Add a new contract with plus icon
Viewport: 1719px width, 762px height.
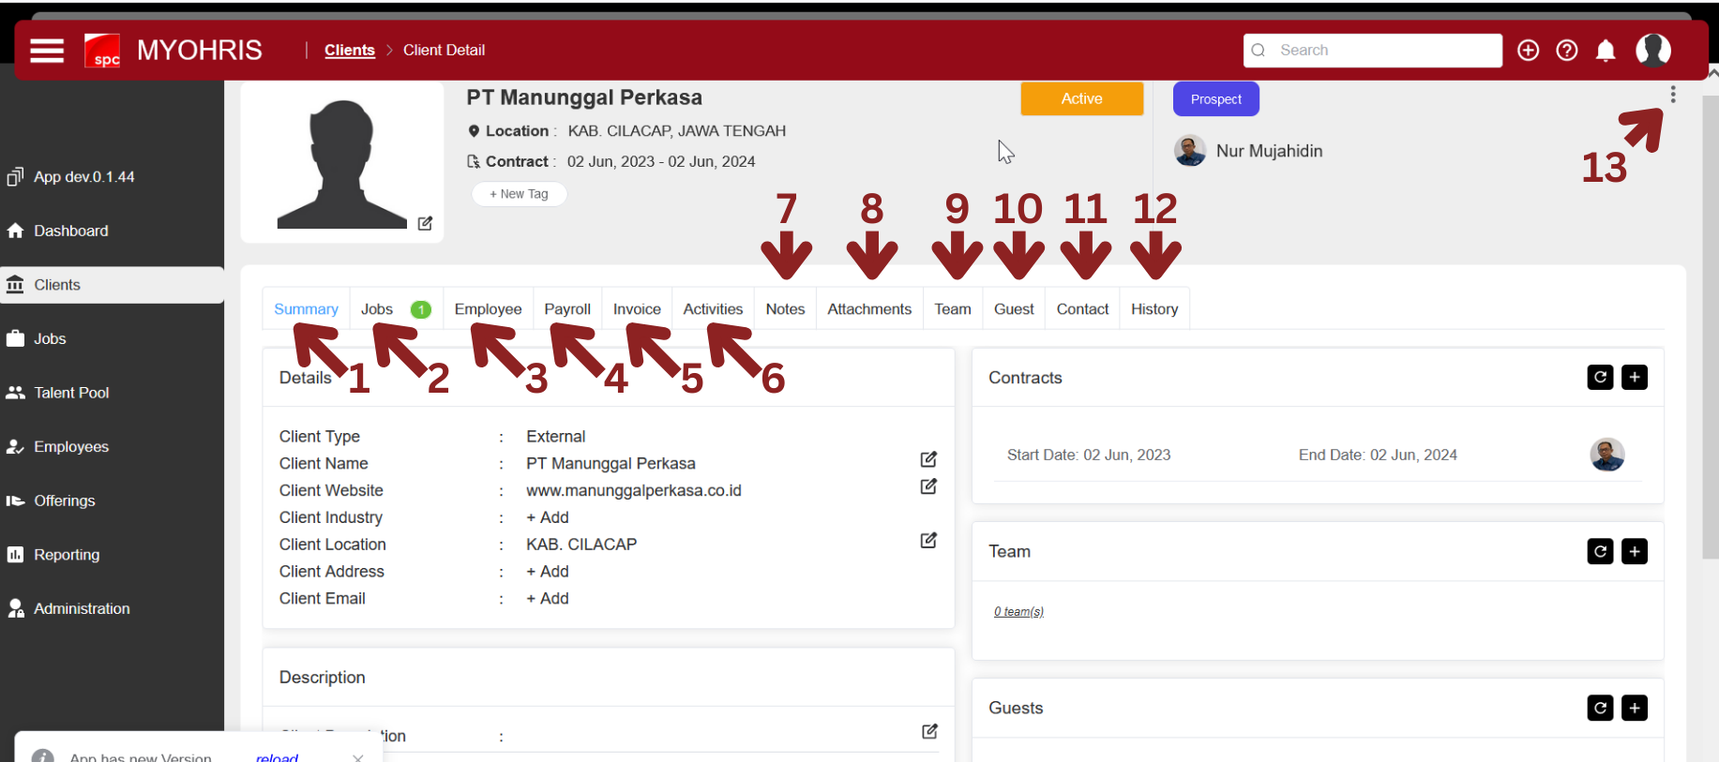[x=1635, y=378]
